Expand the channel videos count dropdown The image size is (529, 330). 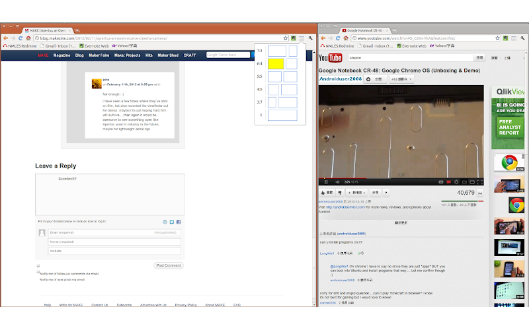[401, 79]
